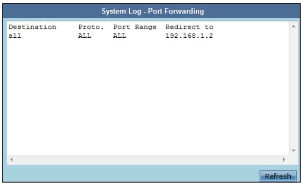The image size is (301, 183).
Task: Click the scroll down arrow in log
Action: point(294,150)
